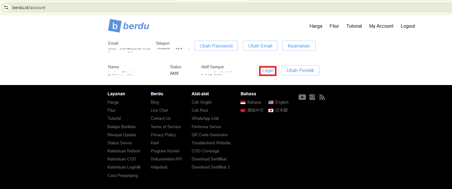452x189 pixels.
Task: Click the berdu logo
Action: 129,26
